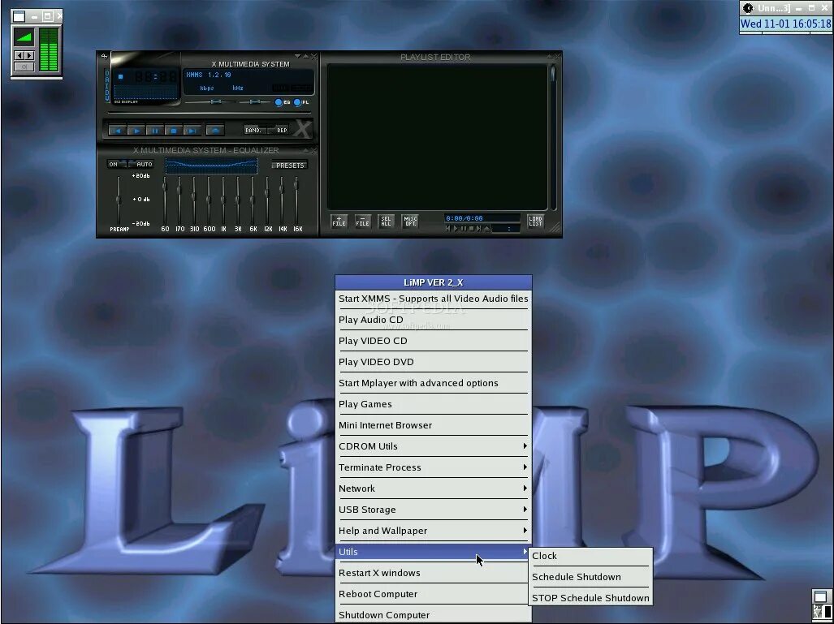This screenshot has width=834, height=624.
Task: Toggle random (RAND) shuffle mode
Action: click(x=253, y=130)
